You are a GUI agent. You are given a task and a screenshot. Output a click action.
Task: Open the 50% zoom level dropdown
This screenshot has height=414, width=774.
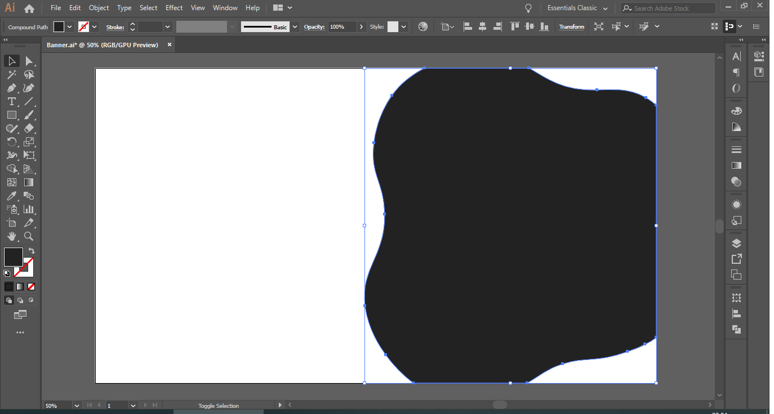pyautogui.click(x=77, y=405)
